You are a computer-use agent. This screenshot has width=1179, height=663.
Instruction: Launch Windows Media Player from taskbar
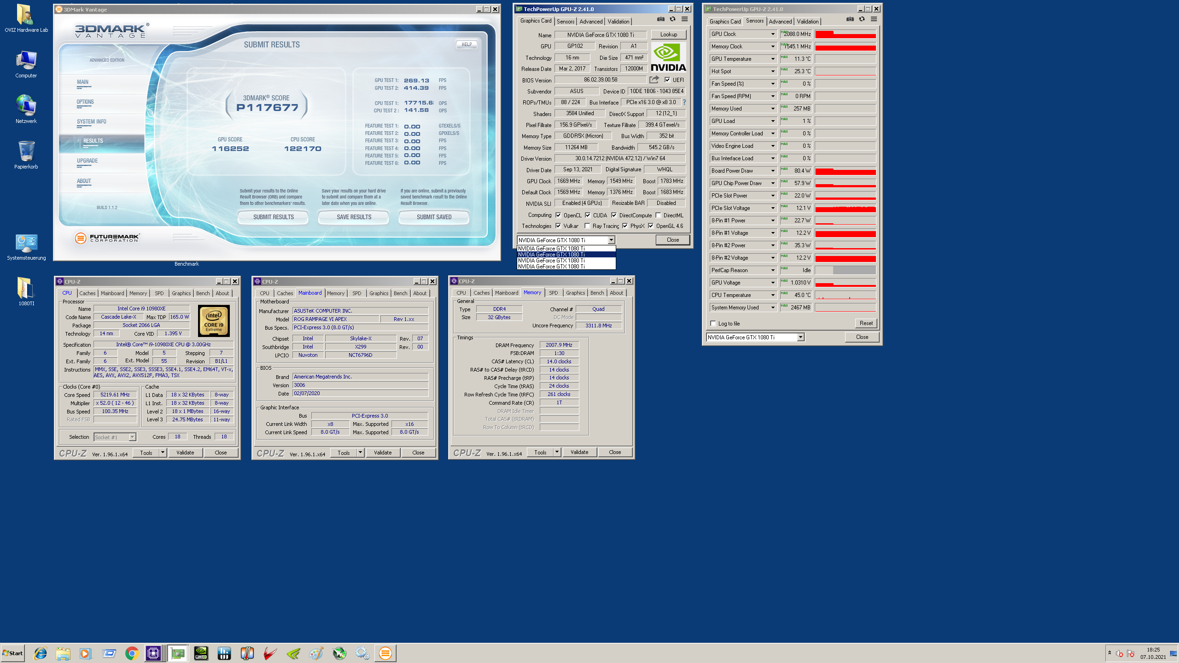point(85,653)
